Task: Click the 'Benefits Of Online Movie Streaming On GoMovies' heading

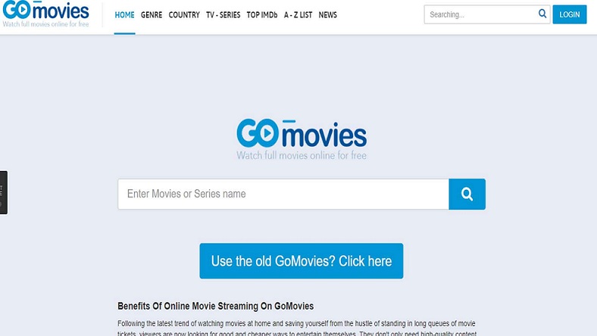Action: coord(215,306)
